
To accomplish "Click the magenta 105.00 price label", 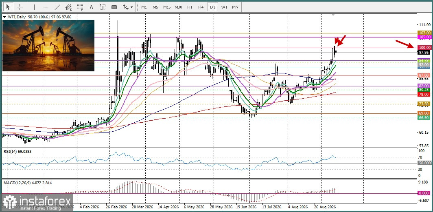I will pos(424,37).
